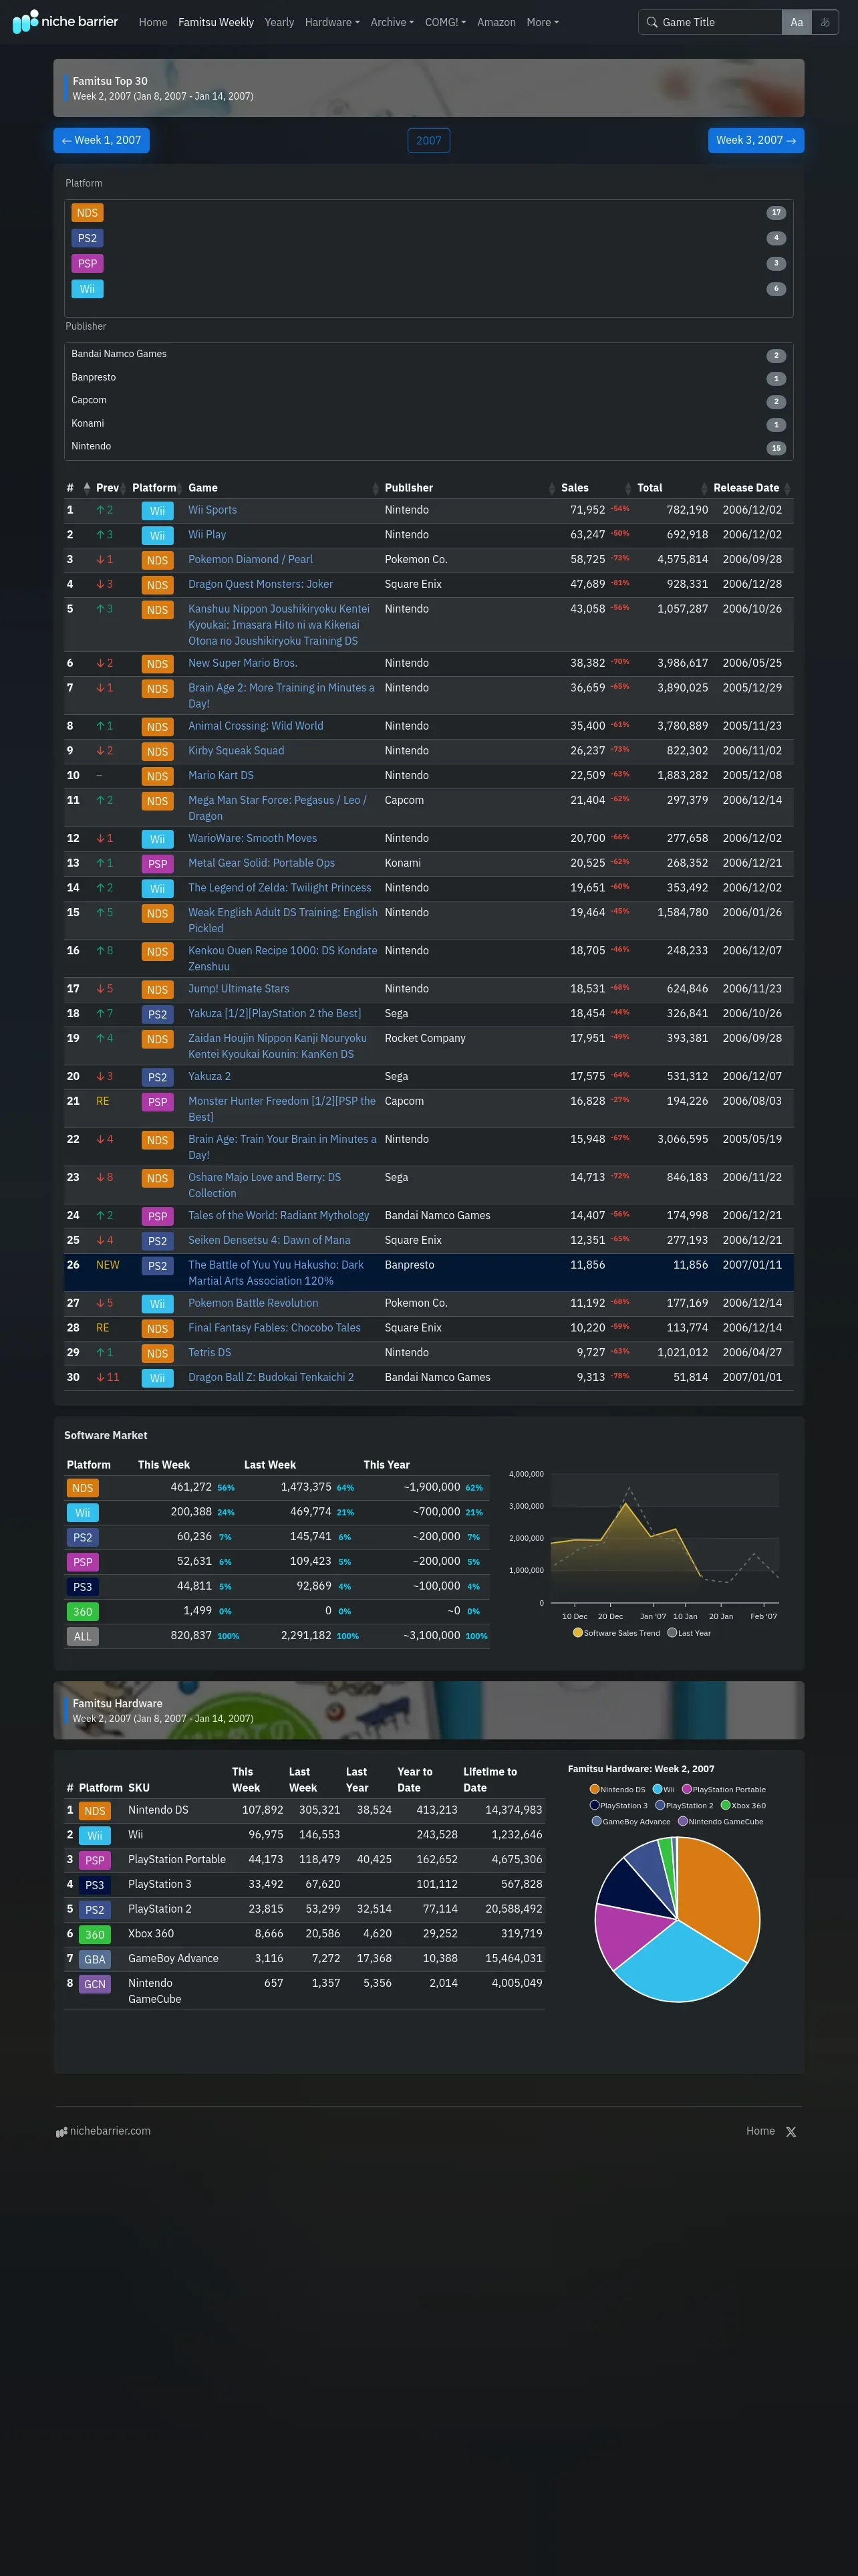The height and width of the screenshot is (2576, 858).
Task: Select the Wii platform filter badge
Action: tap(88, 289)
